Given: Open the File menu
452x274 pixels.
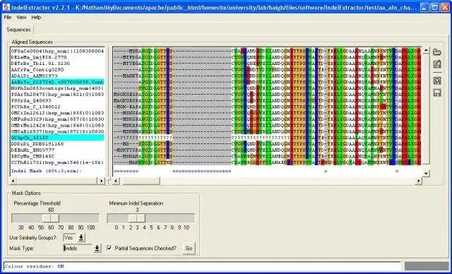Looking at the screenshot, I should [x=8, y=18].
